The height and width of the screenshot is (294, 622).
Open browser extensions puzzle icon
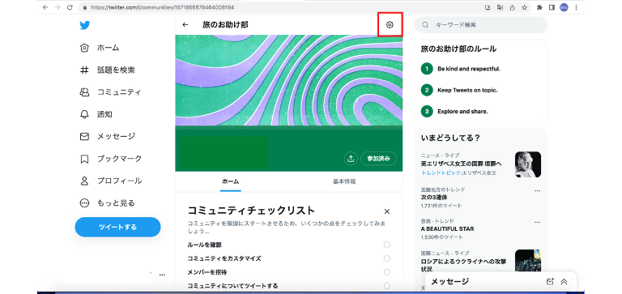[x=539, y=7]
